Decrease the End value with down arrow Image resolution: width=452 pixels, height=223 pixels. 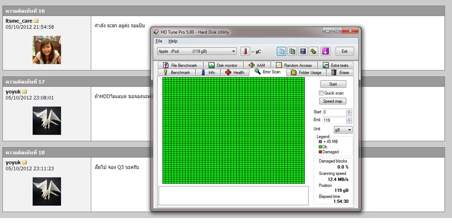[x=349, y=122]
